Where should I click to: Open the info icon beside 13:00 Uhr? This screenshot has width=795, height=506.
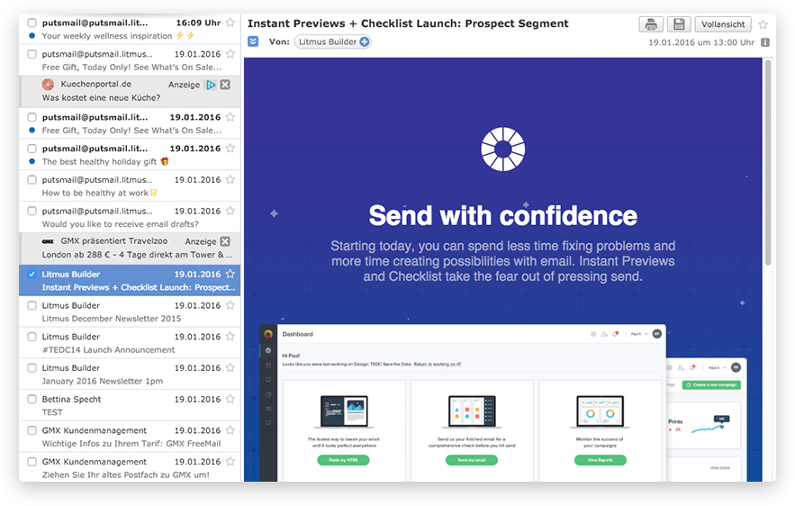[x=765, y=42]
